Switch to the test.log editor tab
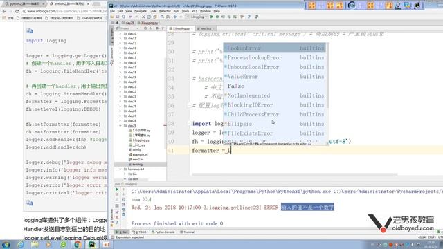Viewport: 443px width, 249px height. click(x=206, y=28)
